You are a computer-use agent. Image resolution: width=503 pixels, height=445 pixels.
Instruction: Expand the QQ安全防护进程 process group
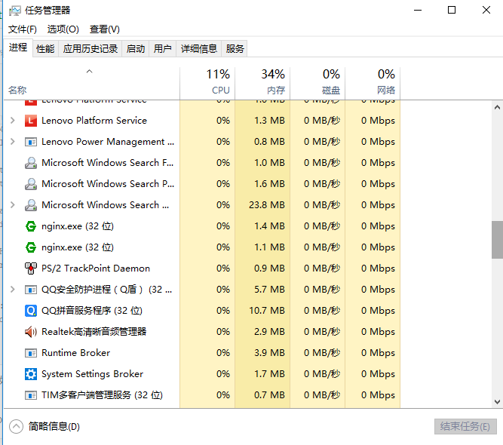pos(13,290)
